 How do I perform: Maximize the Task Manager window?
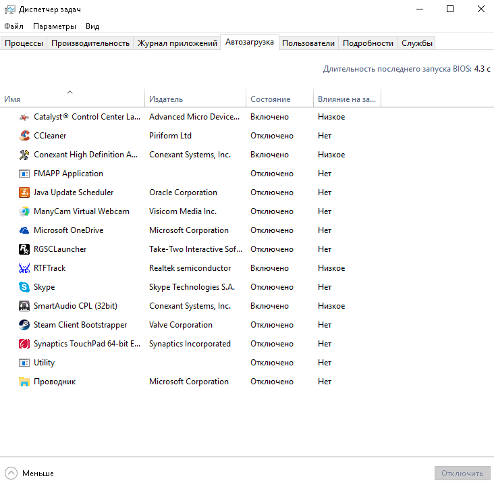pos(450,9)
